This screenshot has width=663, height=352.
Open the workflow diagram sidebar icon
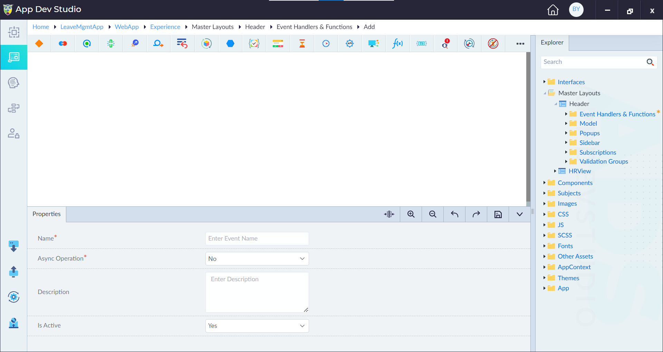[x=14, y=108]
